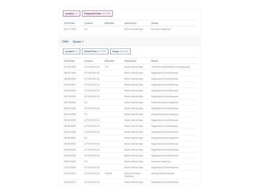Click the 130,234 odometer reading
Screen dimensions: 260x195
coord(108,173)
